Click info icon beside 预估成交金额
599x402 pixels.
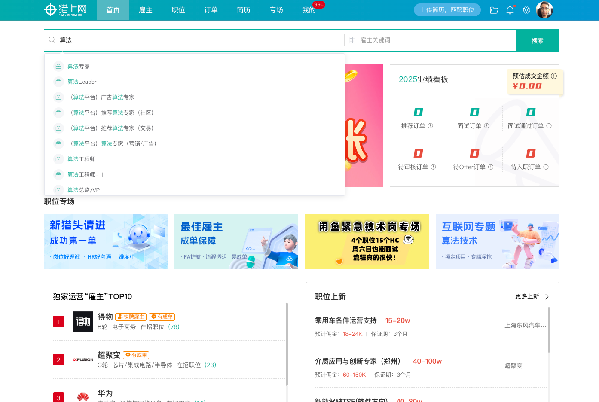[554, 76]
